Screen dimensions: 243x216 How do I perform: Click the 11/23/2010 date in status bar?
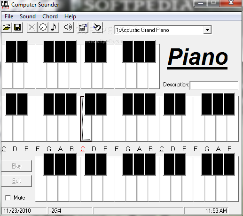(17, 211)
